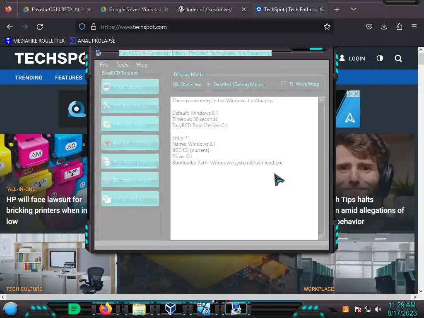Select Detailed (Debug Mode) radio button
The image size is (424, 318).
click(x=209, y=84)
